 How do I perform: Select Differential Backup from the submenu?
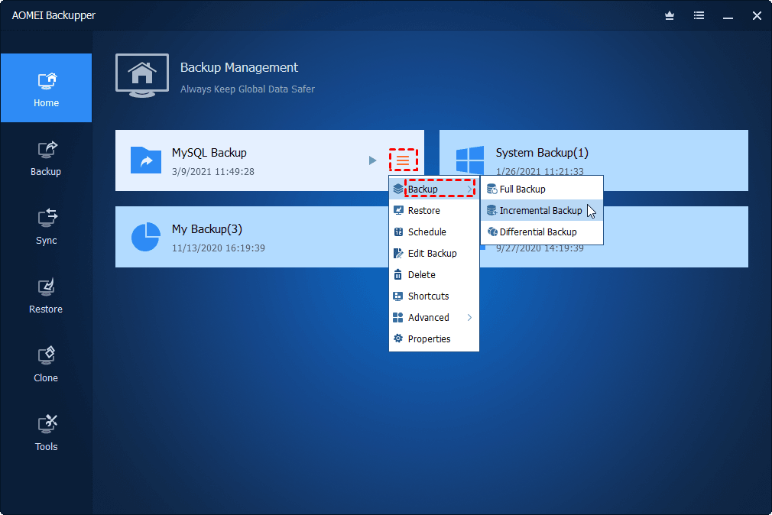pyautogui.click(x=542, y=232)
